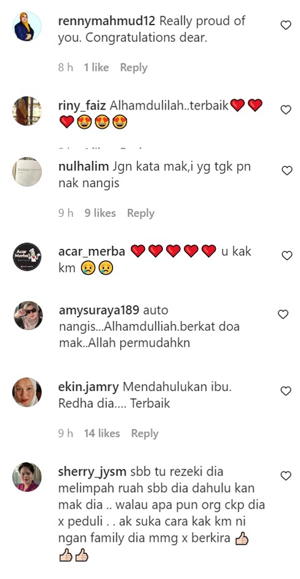Reply to ekin.jamry's comment

click(144, 433)
